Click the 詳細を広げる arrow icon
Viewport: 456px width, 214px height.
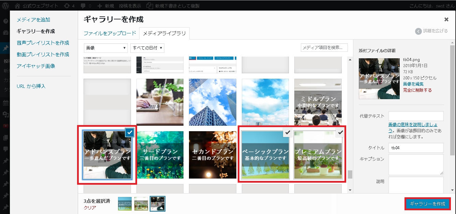tap(418, 31)
